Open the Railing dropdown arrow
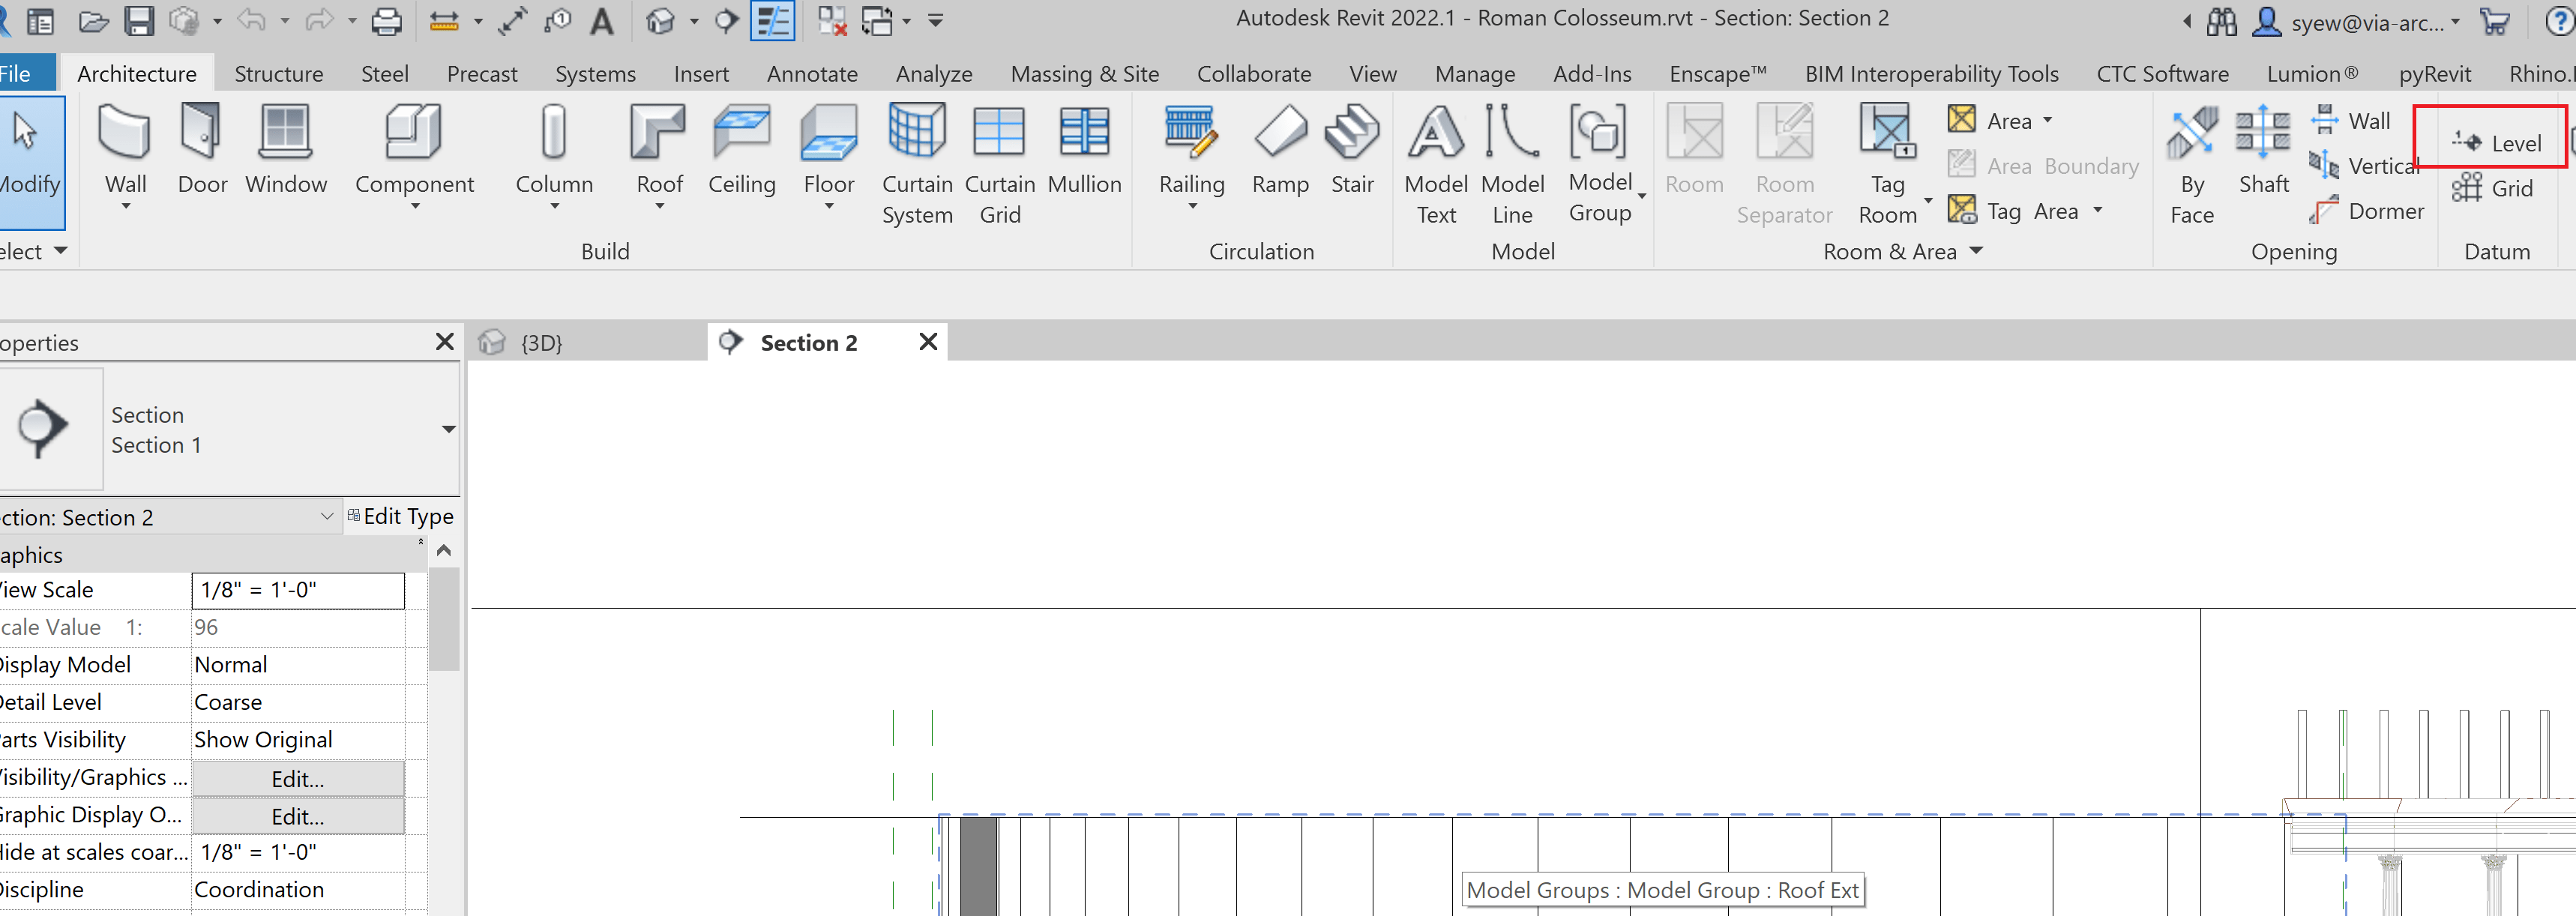 [x=1192, y=207]
